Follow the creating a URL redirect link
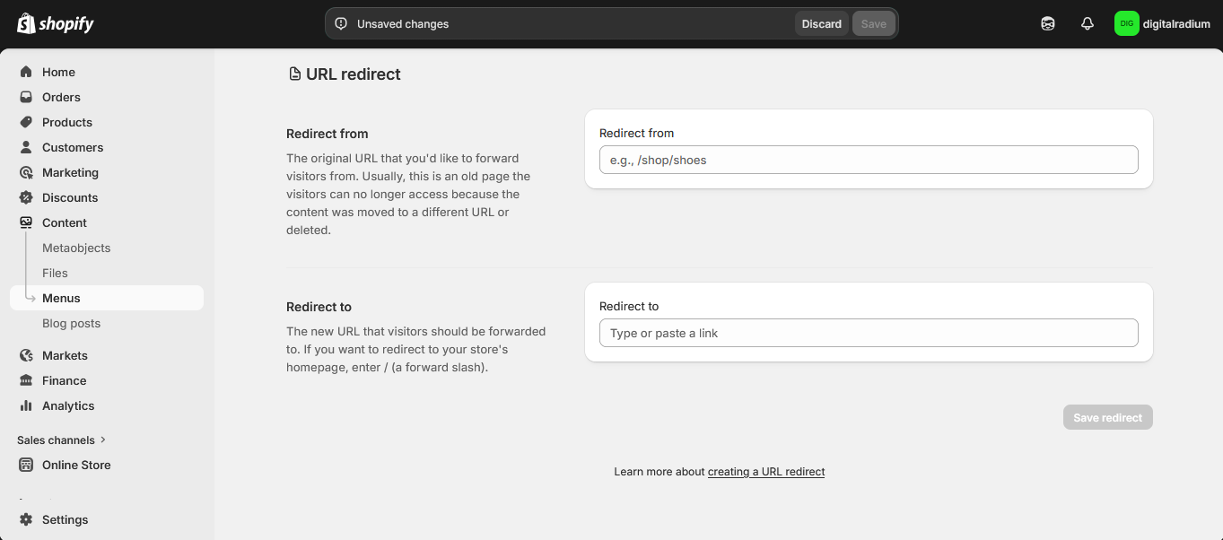This screenshot has height=540, width=1223. point(766,471)
